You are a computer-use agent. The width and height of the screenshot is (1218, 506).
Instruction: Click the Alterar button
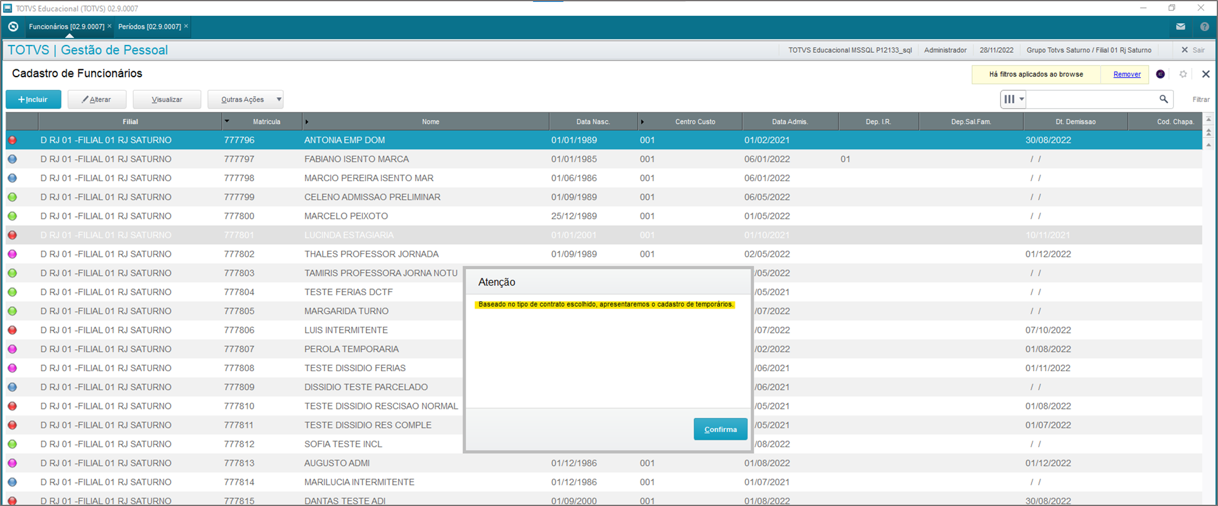click(97, 99)
